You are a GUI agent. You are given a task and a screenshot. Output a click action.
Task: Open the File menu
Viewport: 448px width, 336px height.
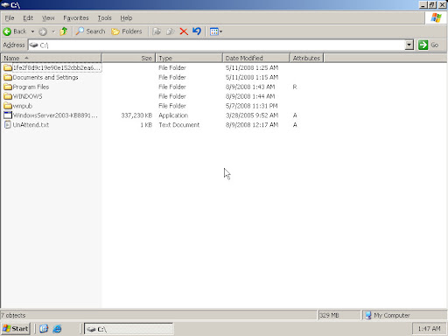pos(10,18)
